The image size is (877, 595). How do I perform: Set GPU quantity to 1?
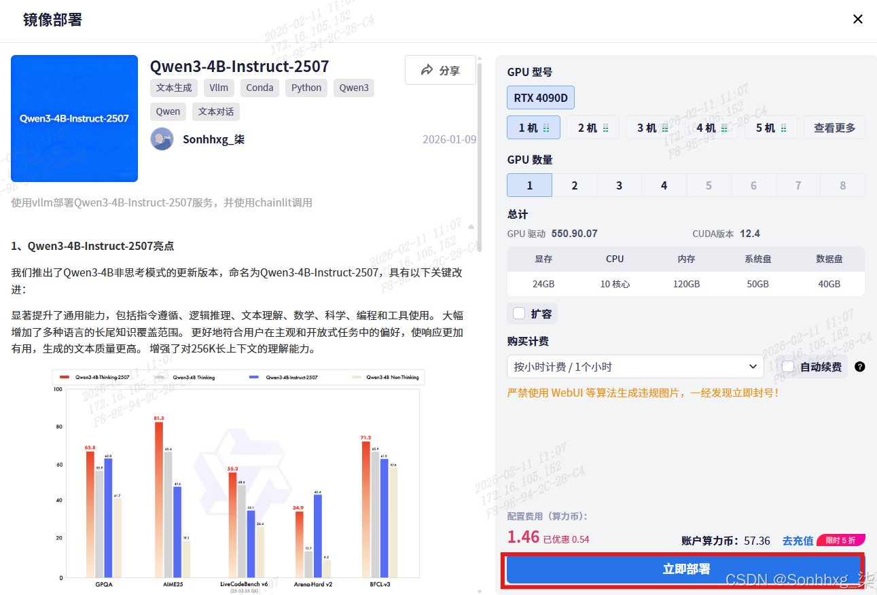click(x=529, y=185)
